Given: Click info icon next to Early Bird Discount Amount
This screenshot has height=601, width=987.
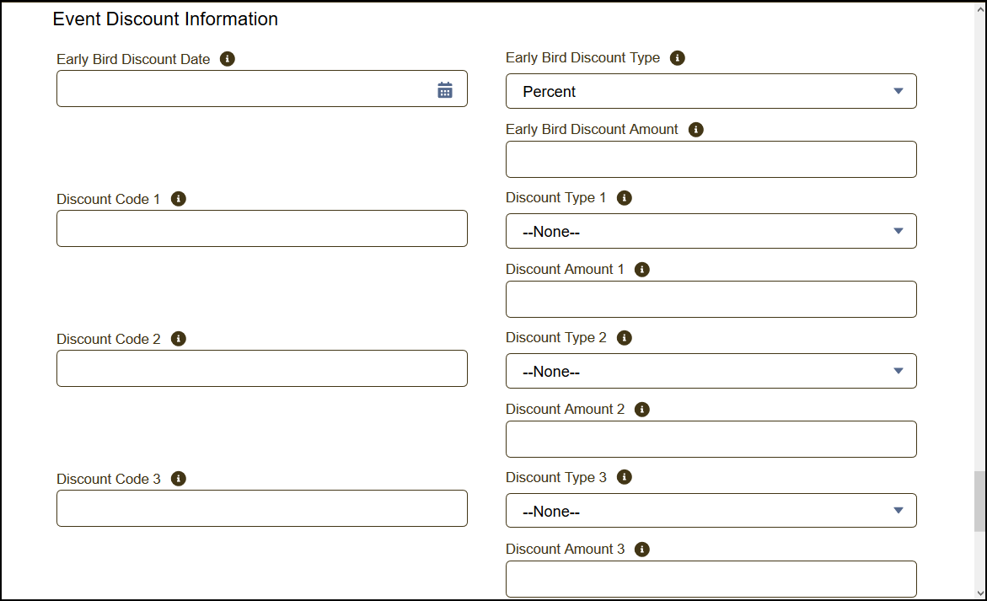Looking at the screenshot, I should (x=695, y=130).
